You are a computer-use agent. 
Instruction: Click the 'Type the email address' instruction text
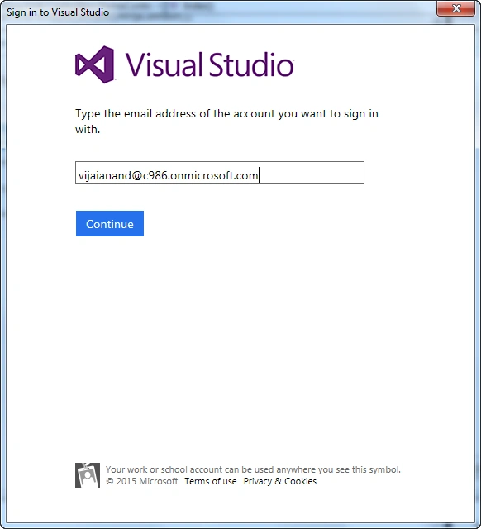(226, 122)
